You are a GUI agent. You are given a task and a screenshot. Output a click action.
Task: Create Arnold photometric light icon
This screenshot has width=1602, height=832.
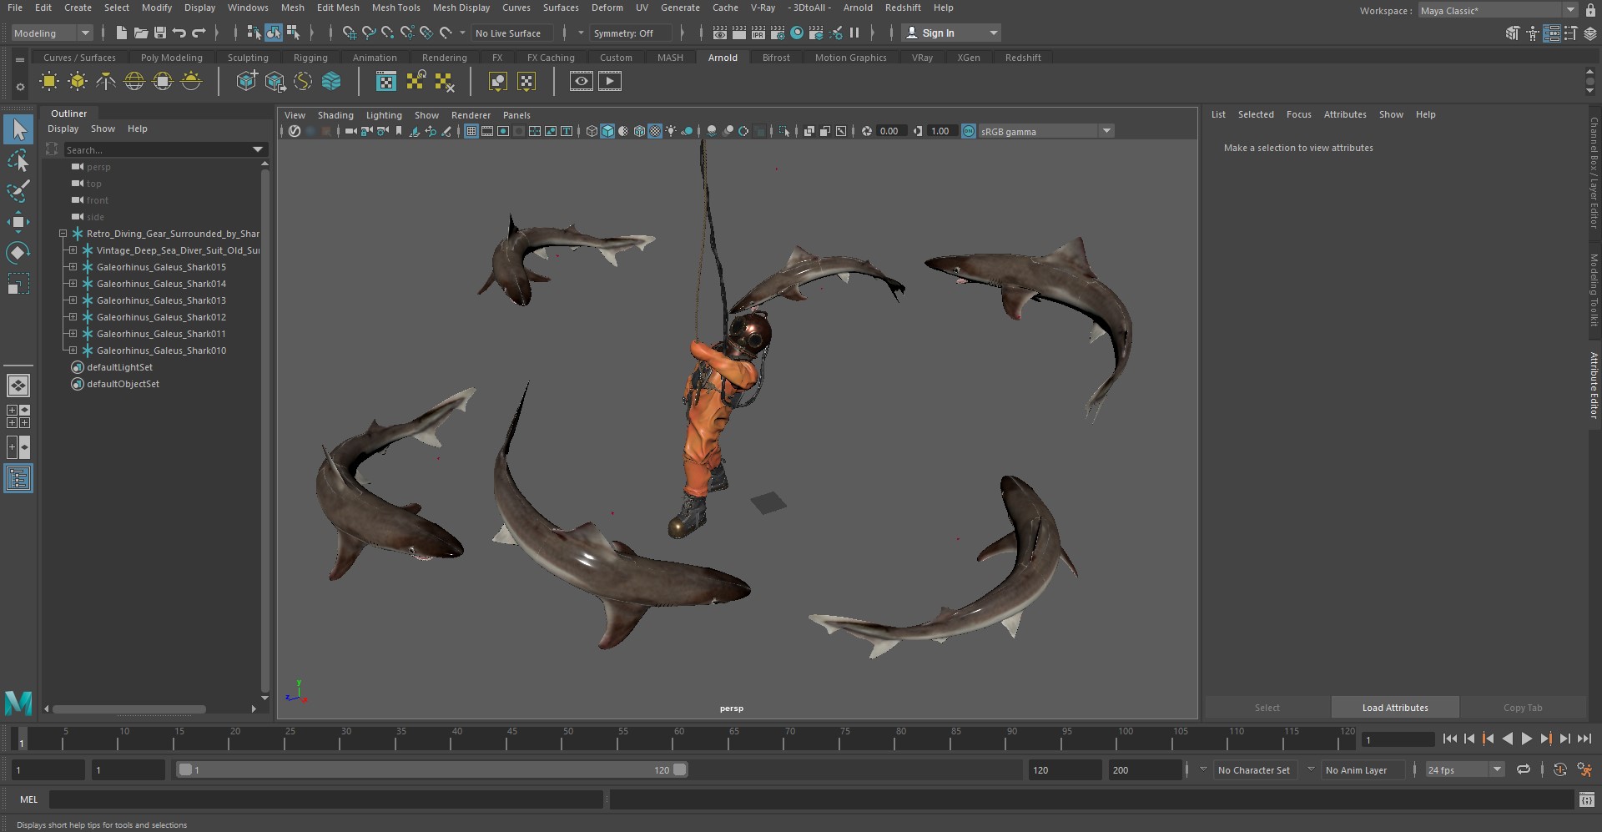pyautogui.click(x=106, y=81)
